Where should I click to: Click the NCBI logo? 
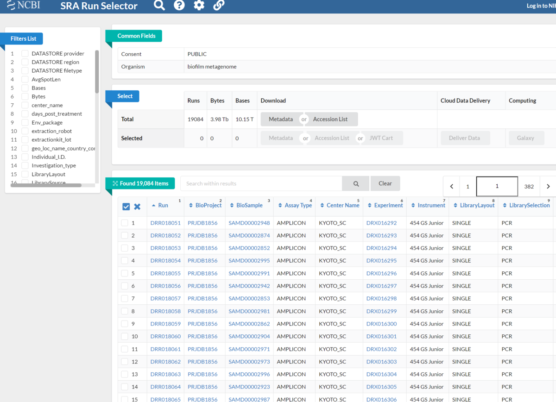point(23,6)
